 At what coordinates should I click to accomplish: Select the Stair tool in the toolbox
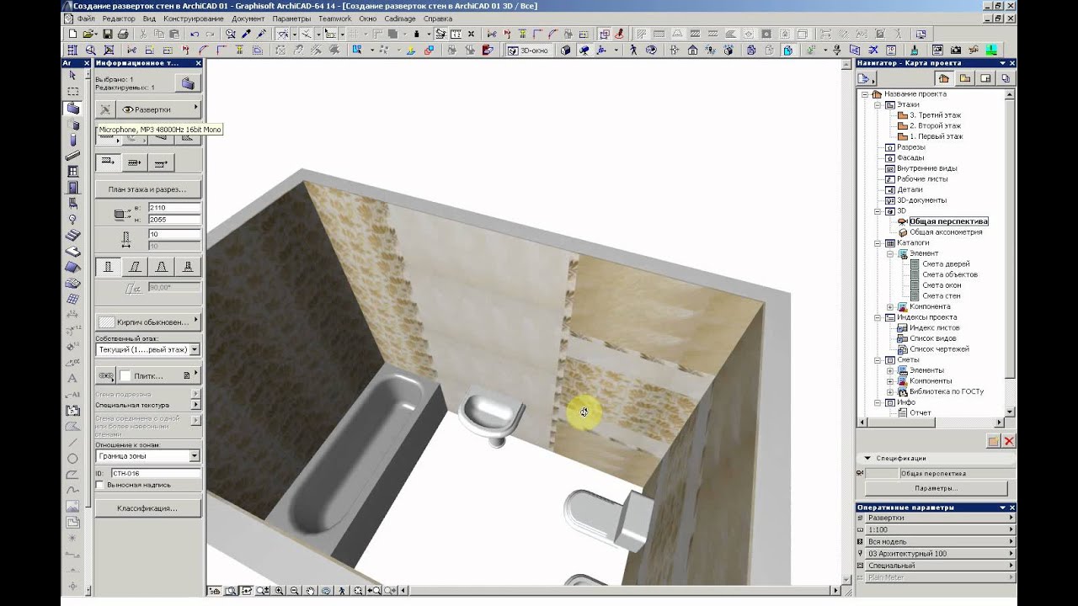(72, 235)
